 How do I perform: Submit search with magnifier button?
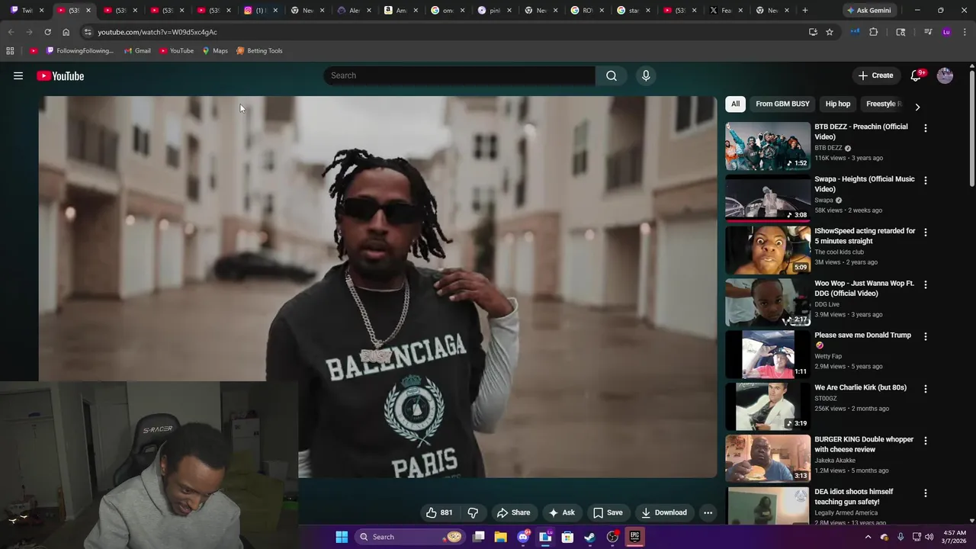pyautogui.click(x=612, y=75)
